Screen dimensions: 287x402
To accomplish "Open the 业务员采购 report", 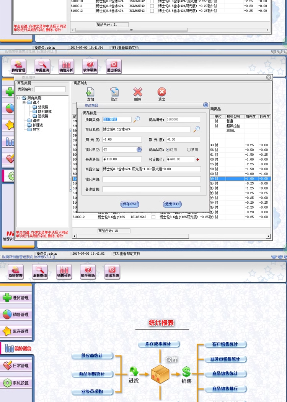I will (92, 392).
